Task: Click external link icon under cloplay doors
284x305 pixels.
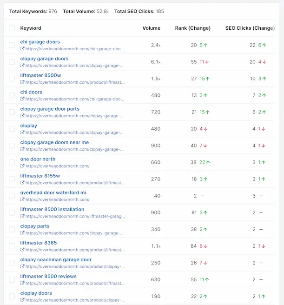Action: point(22,300)
